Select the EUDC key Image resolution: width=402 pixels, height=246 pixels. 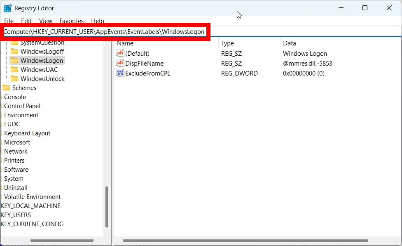(12, 124)
